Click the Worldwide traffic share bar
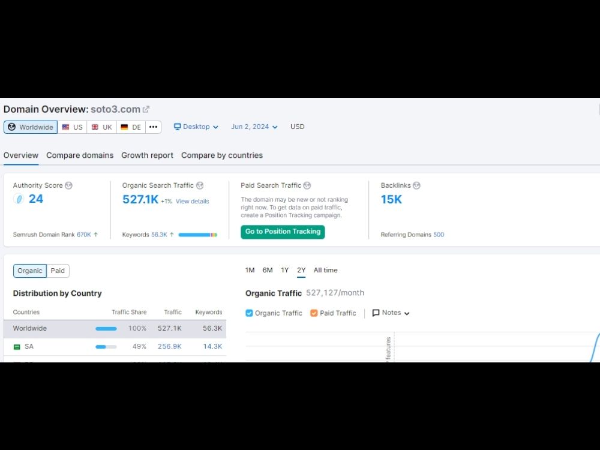The height and width of the screenshot is (450, 600). [106, 329]
